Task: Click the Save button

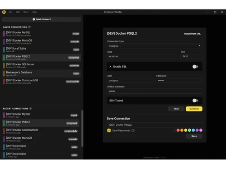Action: pos(194,136)
